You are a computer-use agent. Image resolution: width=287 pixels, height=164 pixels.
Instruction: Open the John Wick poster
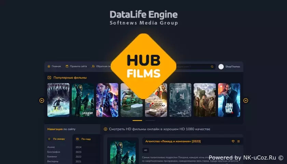tap(229, 100)
